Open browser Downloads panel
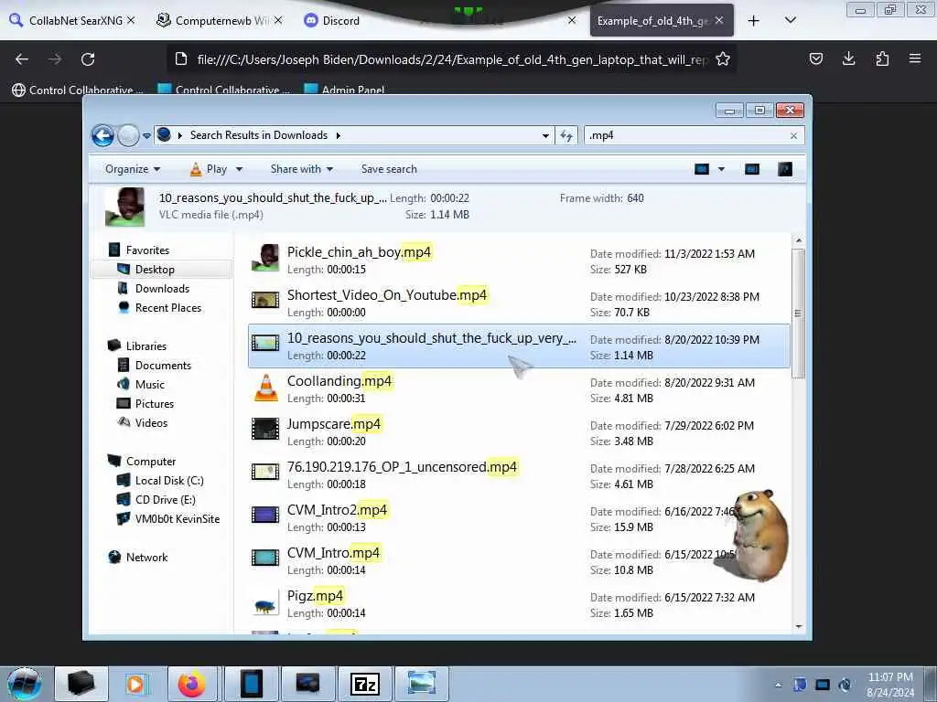This screenshot has height=702, width=937. 848,58
